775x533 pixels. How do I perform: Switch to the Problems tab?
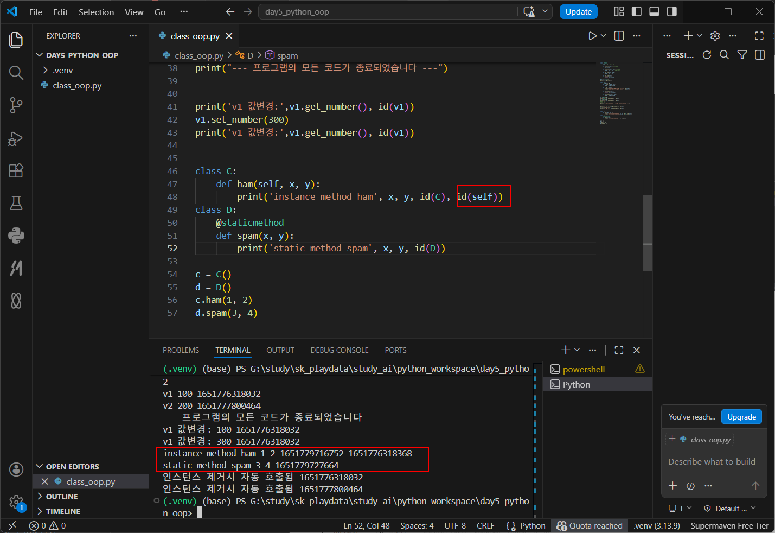coord(181,350)
